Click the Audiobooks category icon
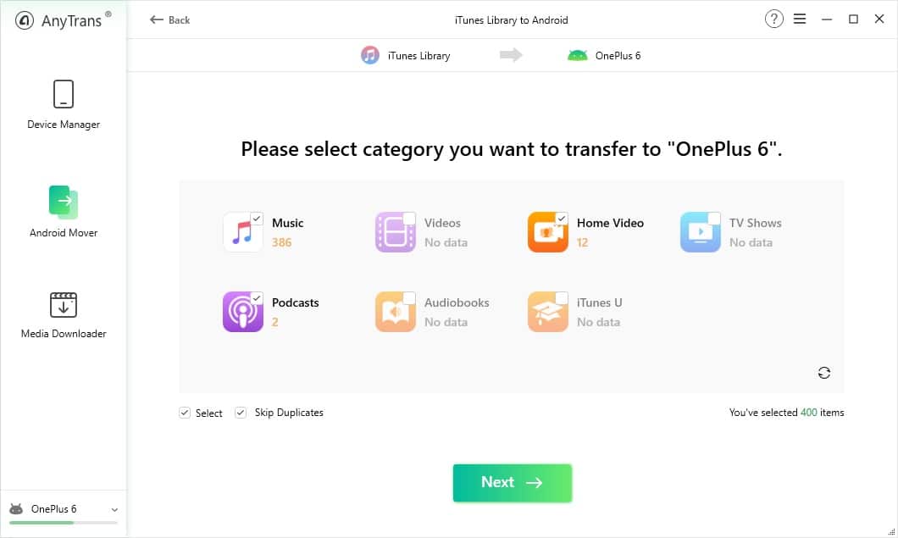This screenshot has height=538, width=898. [x=395, y=312]
